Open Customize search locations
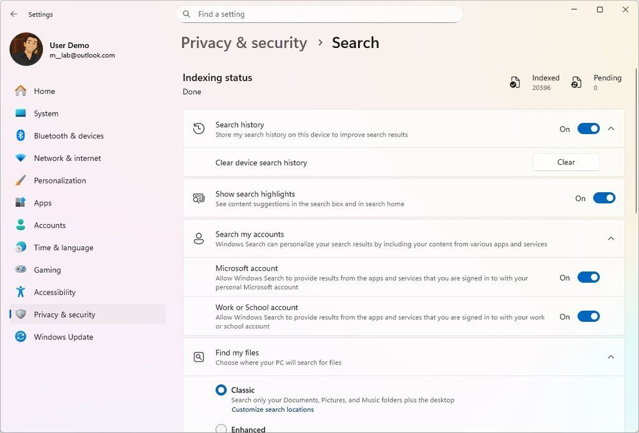The height and width of the screenshot is (433, 639). pos(273,409)
